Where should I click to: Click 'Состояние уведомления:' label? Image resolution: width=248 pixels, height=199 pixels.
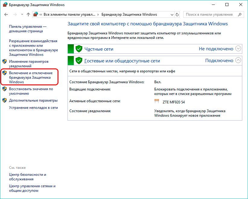[x=90, y=111]
